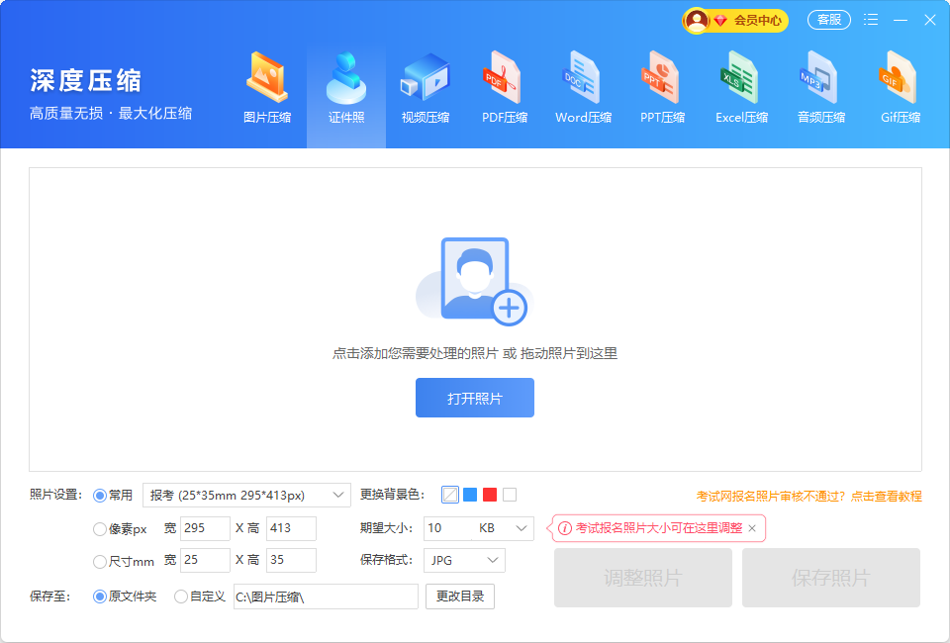
Task: Open the PDF压缩 tool
Action: coord(505,89)
